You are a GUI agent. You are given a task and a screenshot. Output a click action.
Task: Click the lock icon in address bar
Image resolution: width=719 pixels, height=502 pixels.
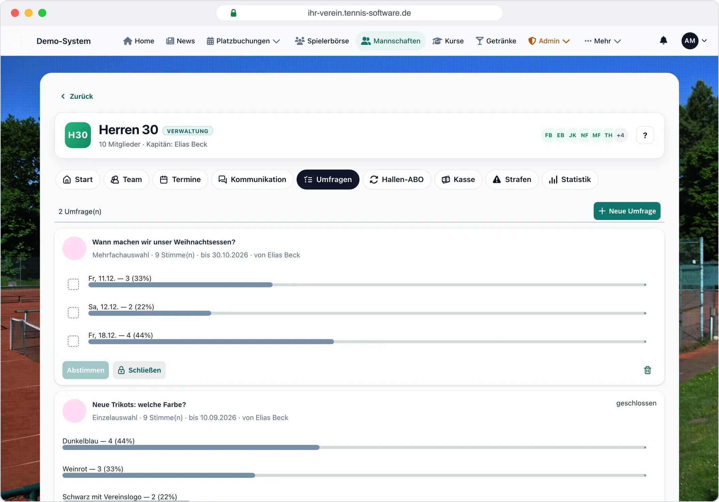(x=234, y=13)
